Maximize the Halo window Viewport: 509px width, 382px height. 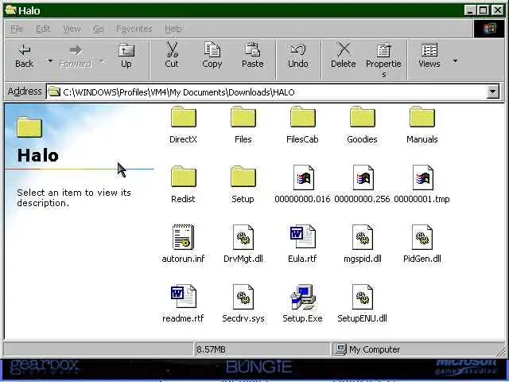(484, 10)
